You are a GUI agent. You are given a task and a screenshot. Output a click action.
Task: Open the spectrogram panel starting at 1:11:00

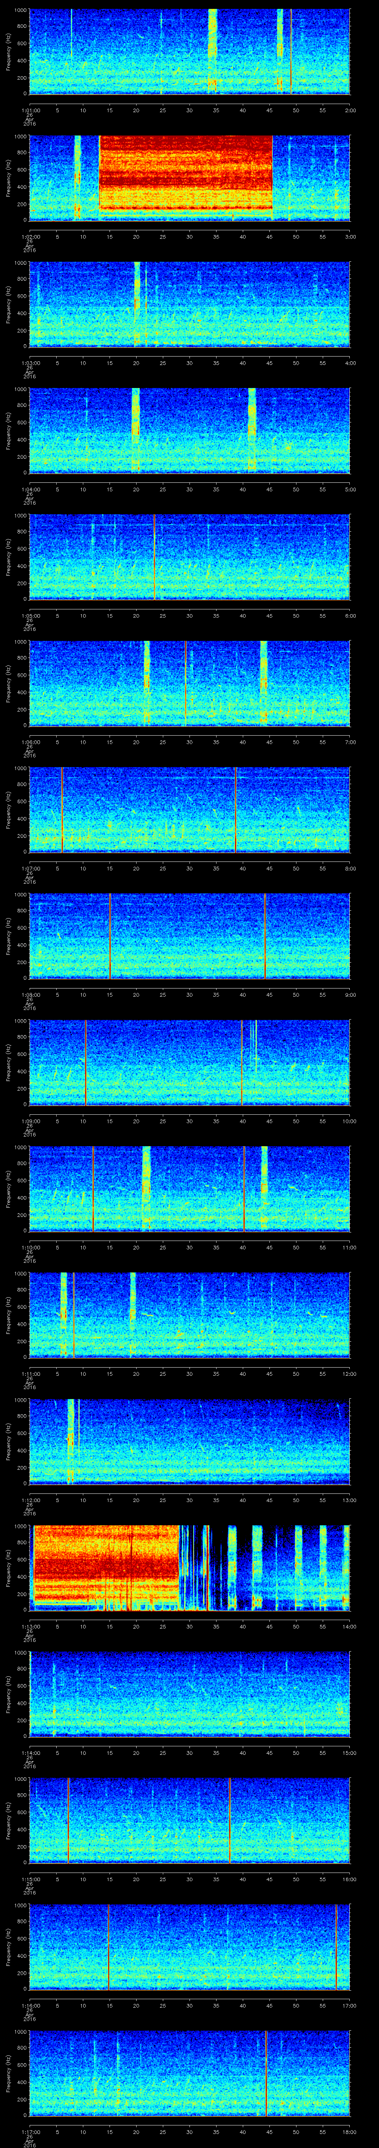(190, 1315)
